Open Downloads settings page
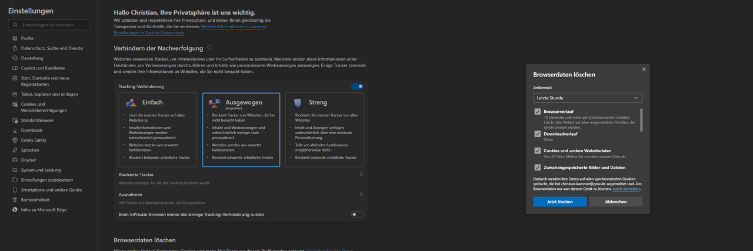 pos(32,130)
